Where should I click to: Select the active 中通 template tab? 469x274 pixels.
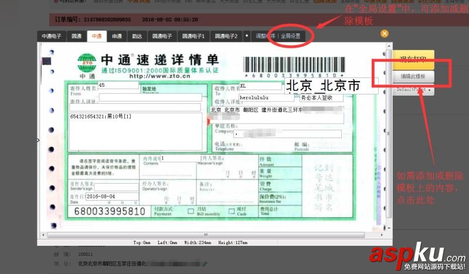coord(97,36)
